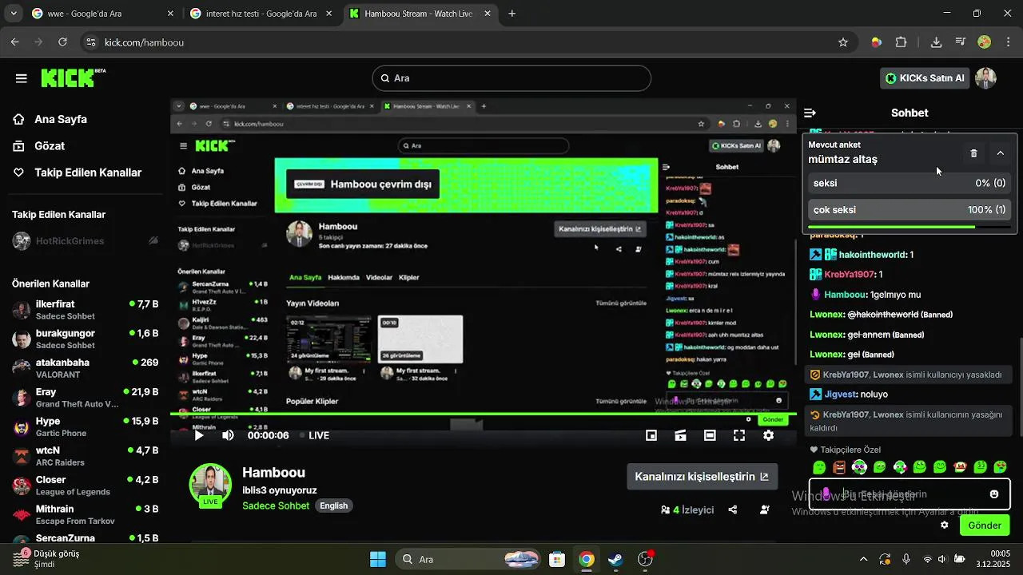
Task: Open Steam from the taskbar
Action: (615, 559)
